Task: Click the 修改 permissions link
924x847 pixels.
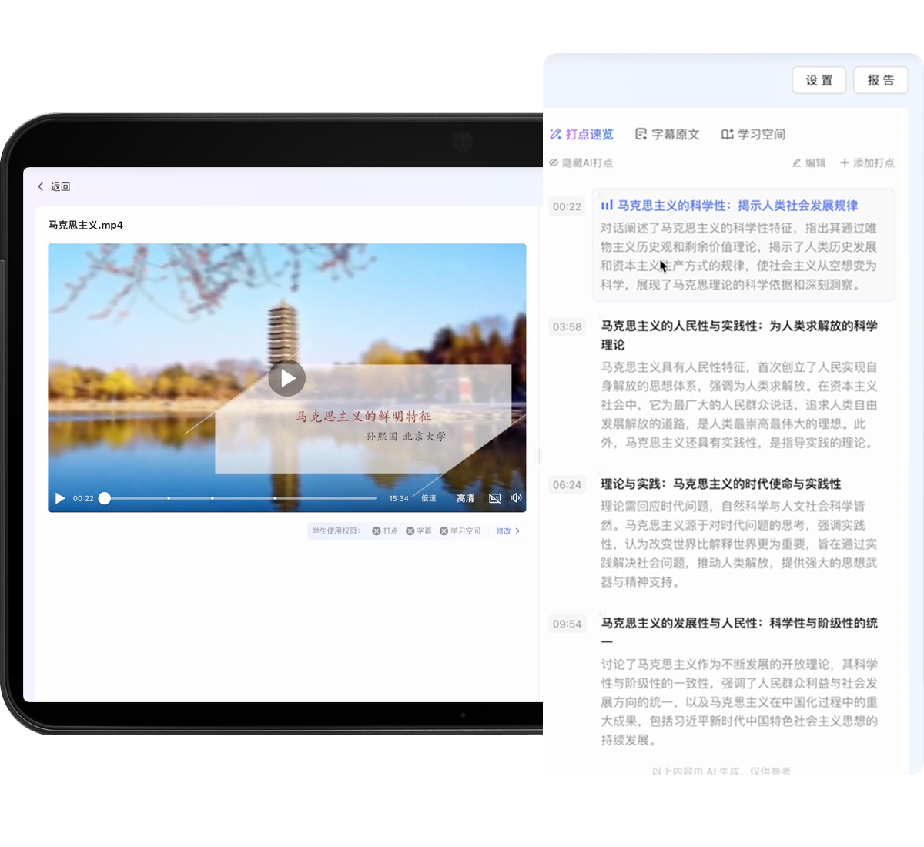Action: 507,531
